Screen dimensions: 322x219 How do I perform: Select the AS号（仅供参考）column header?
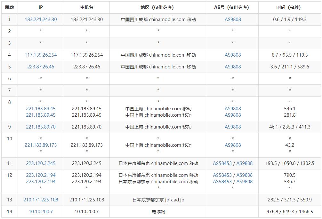pos(233,7)
